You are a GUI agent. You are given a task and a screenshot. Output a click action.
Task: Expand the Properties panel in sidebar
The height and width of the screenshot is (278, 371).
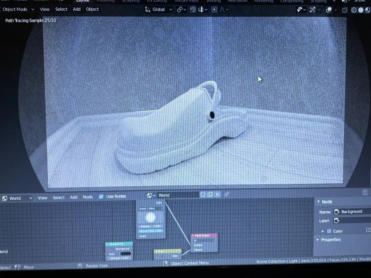point(318,239)
